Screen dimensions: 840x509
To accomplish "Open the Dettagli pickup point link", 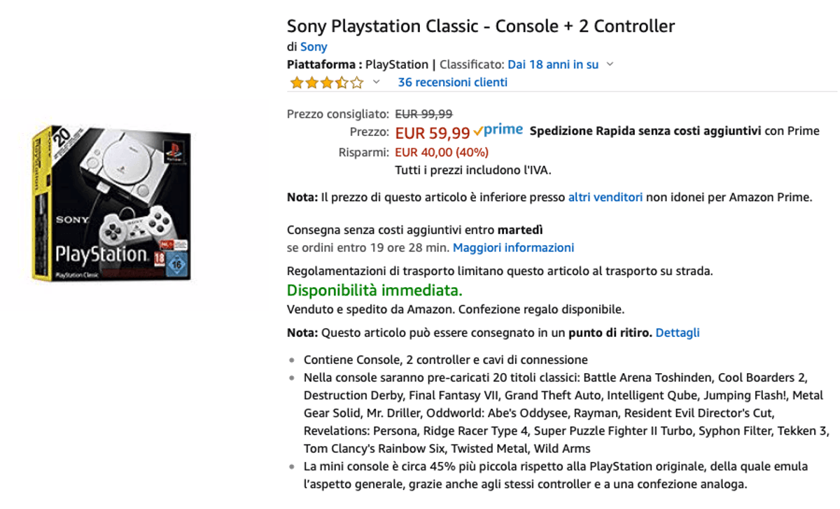I will coord(678,333).
